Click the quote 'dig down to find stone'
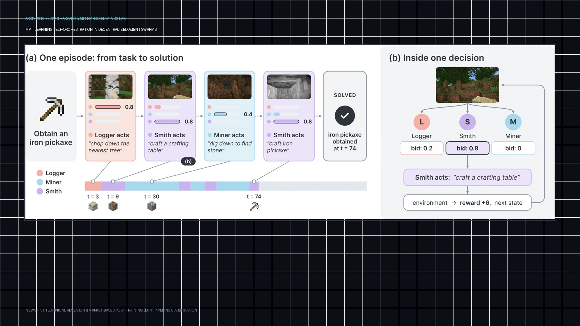The height and width of the screenshot is (326, 580). pyautogui.click(x=229, y=147)
